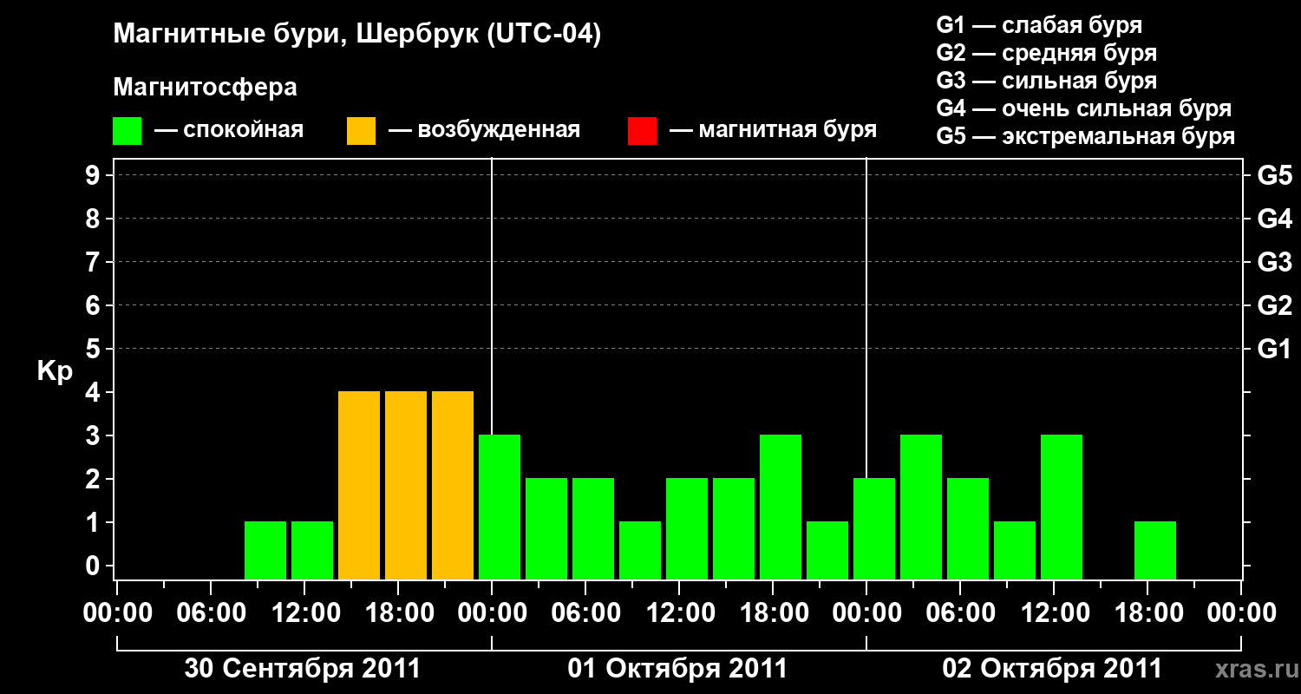Click the 'Kp' axis title
The height and width of the screenshot is (694, 1301).
pos(55,371)
